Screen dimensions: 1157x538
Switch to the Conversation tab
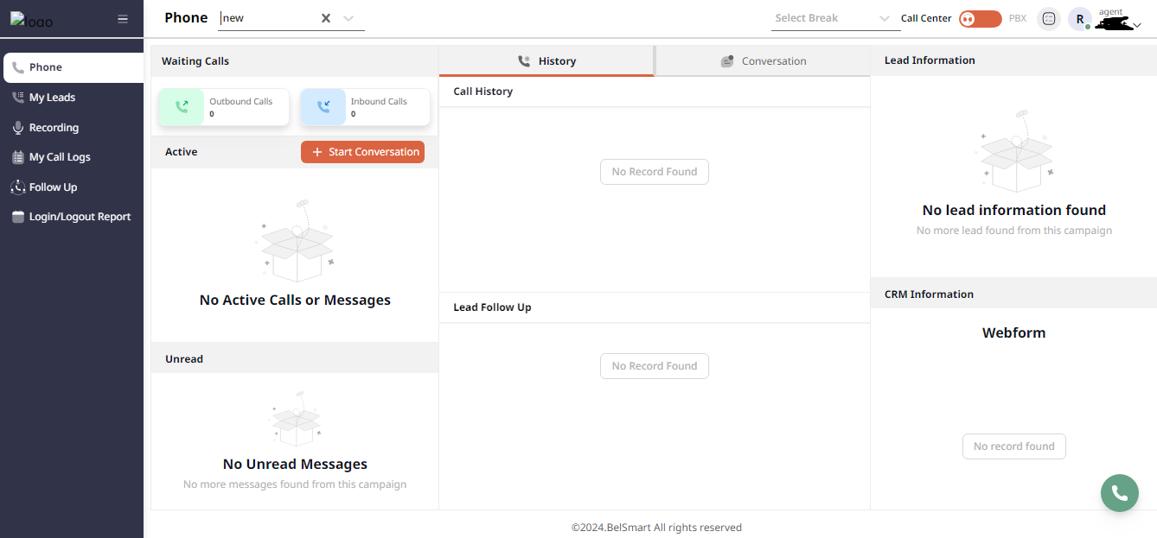coord(764,60)
